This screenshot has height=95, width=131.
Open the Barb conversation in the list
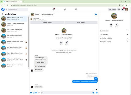(14, 30)
